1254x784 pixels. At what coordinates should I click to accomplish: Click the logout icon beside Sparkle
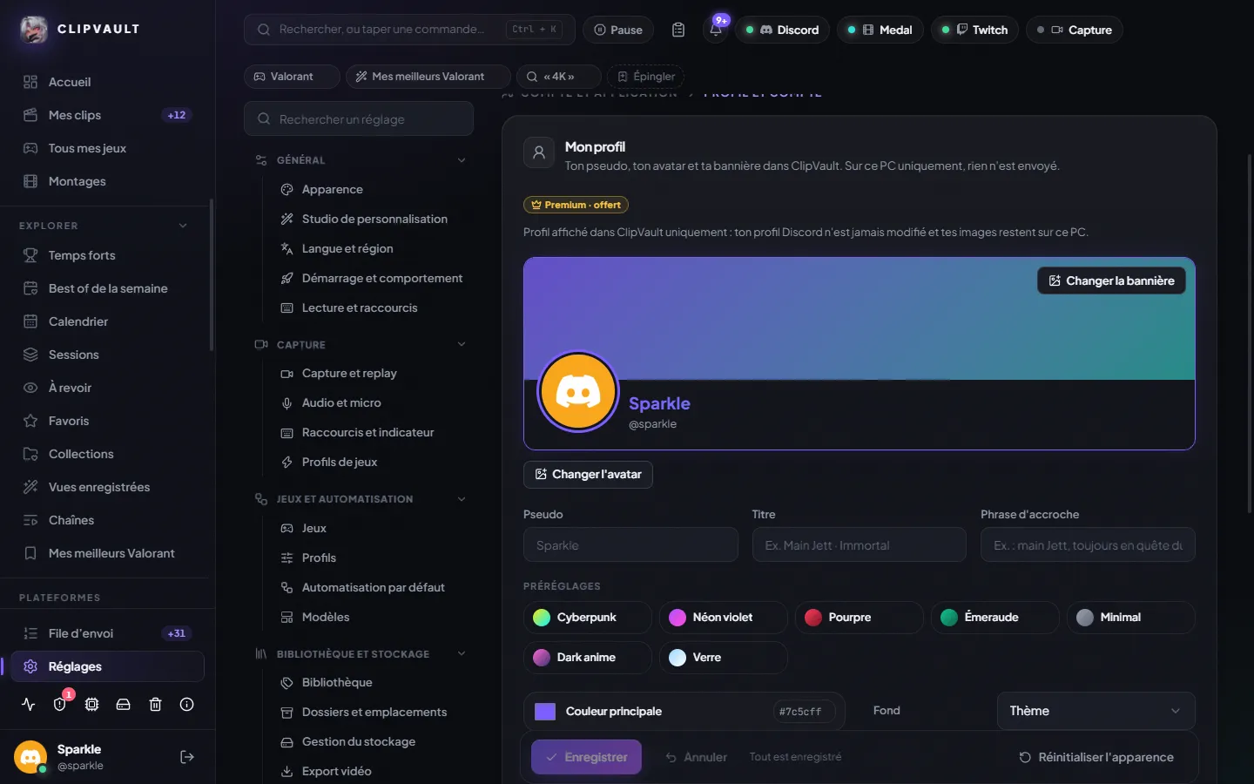coord(186,757)
